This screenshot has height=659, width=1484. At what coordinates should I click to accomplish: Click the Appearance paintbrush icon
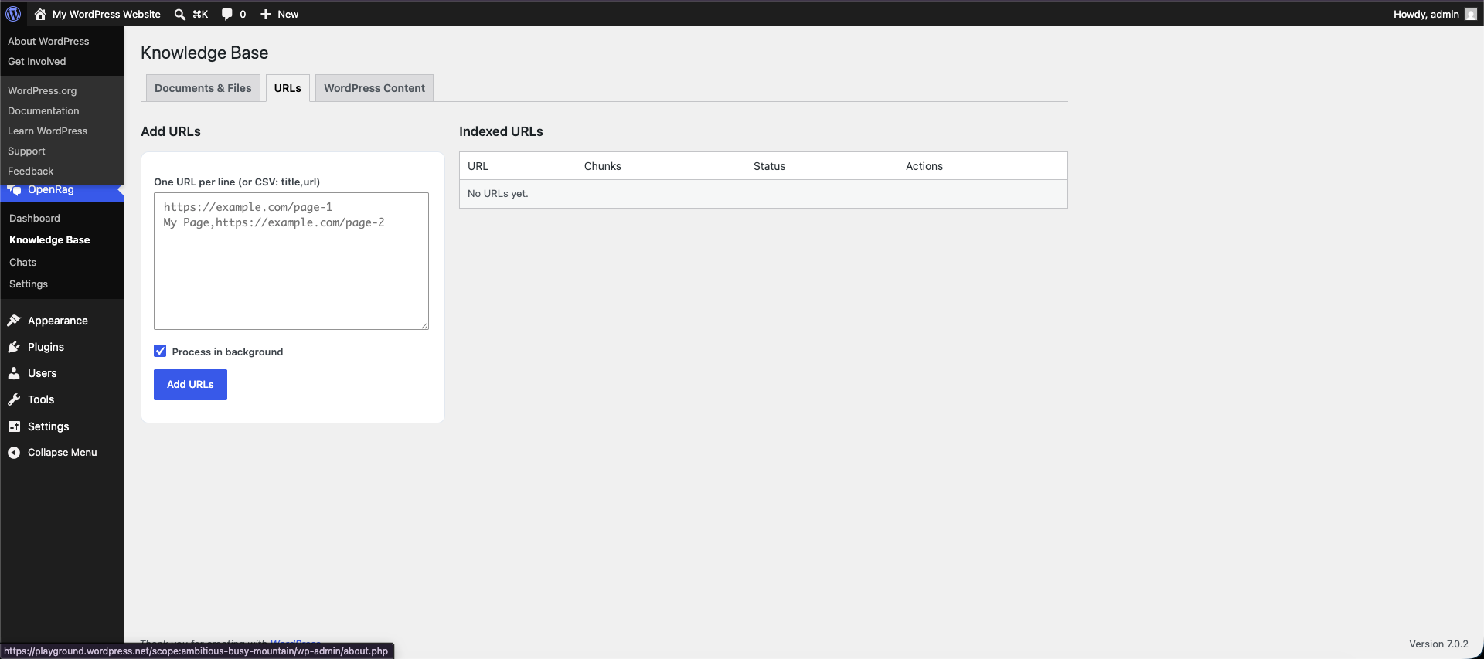[x=14, y=321]
